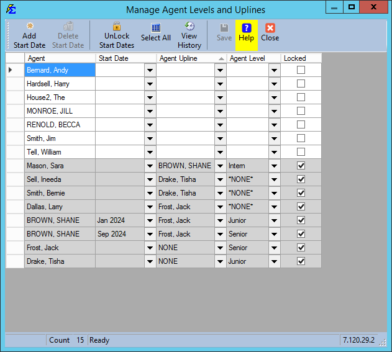Click empty Agent Upline field for House2, The

[186, 97]
